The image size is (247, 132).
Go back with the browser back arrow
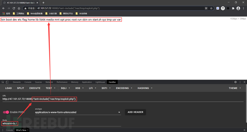coord(4,8)
